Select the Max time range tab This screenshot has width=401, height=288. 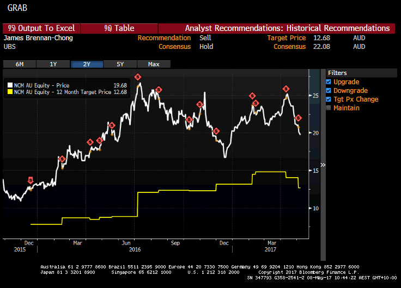(x=154, y=64)
